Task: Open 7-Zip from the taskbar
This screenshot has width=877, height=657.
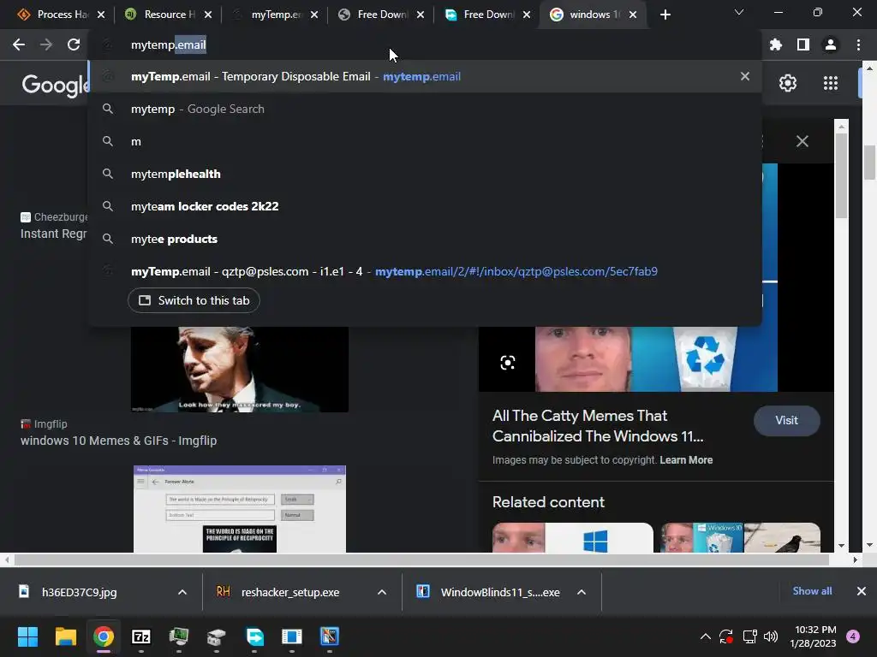Action: pyautogui.click(x=141, y=636)
